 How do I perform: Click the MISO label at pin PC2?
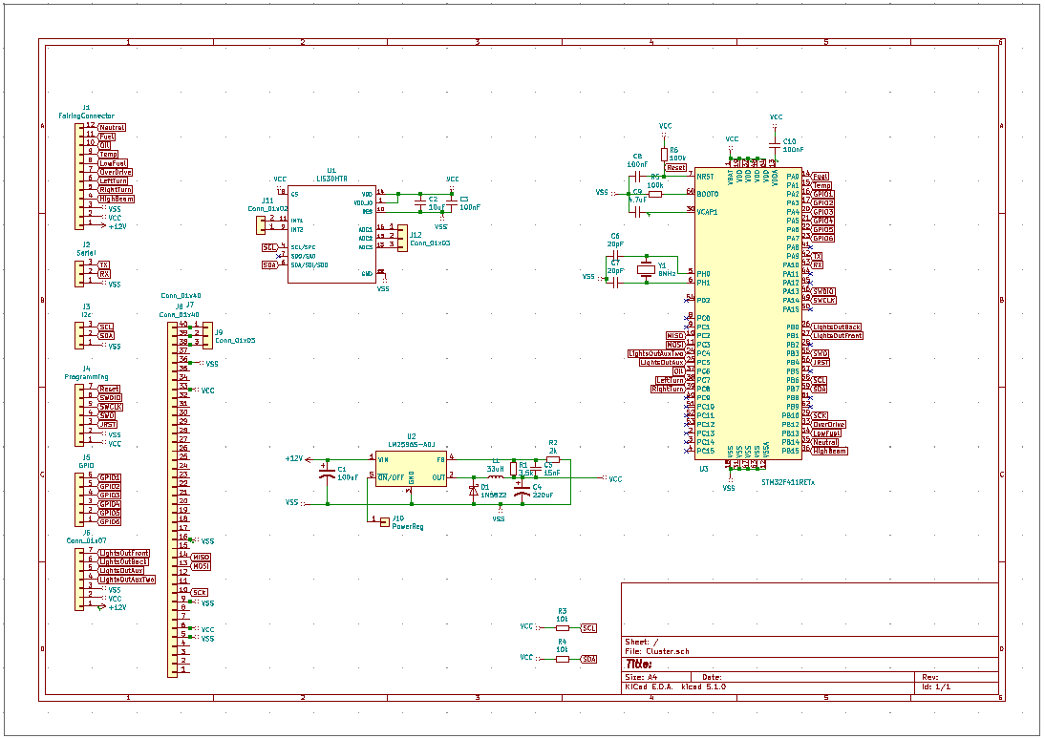point(675,336)
